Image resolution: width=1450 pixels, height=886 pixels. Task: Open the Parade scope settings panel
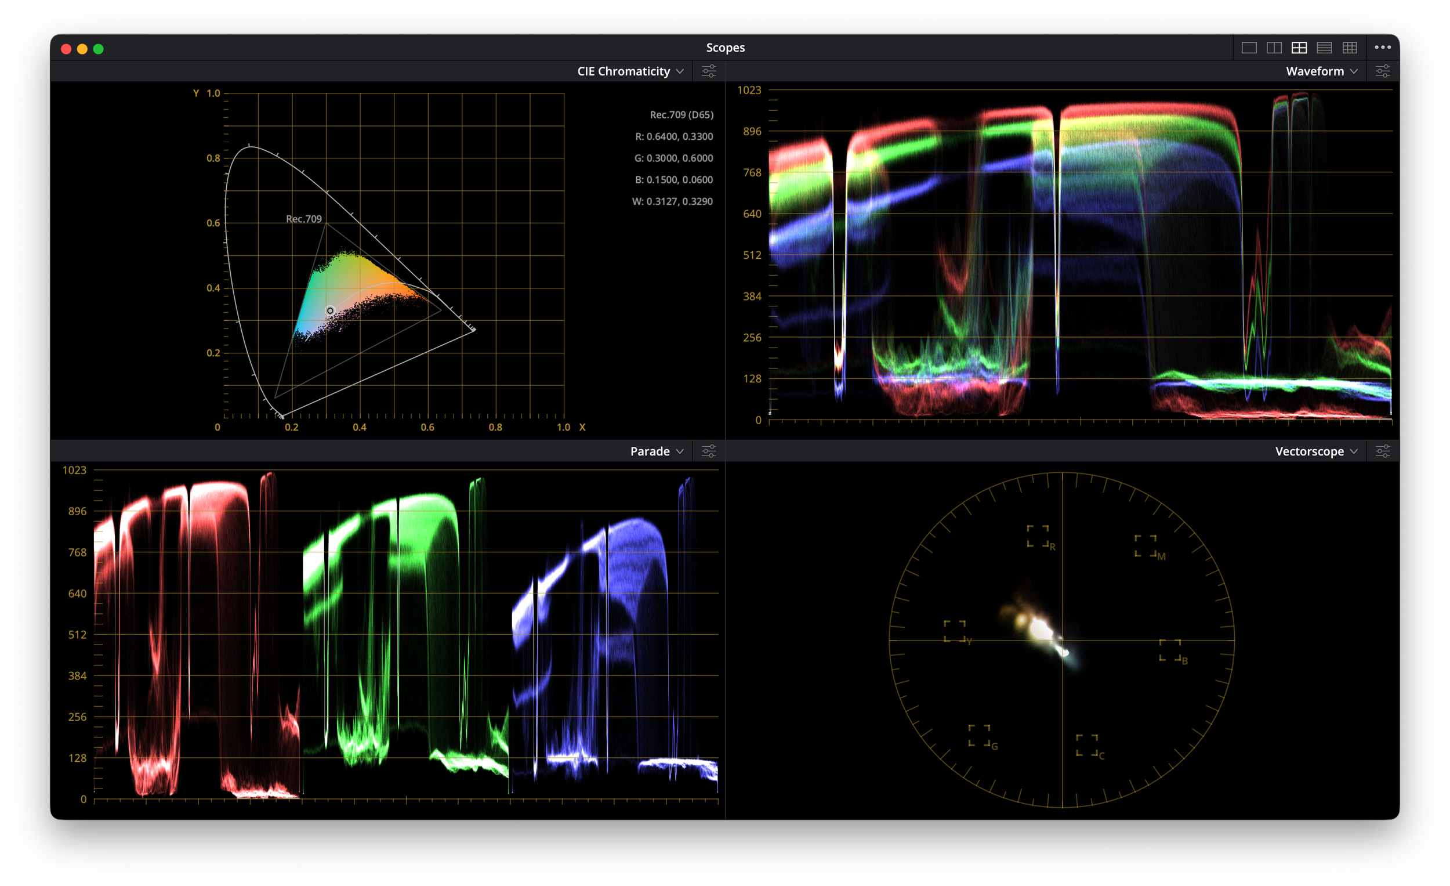point(709,451)
